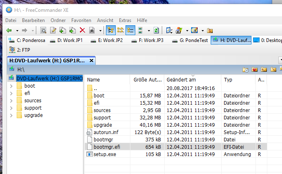This screenshot has width=282, height=174.
Task: Switch to drive E: Work JP2
Action: [107, 40]
